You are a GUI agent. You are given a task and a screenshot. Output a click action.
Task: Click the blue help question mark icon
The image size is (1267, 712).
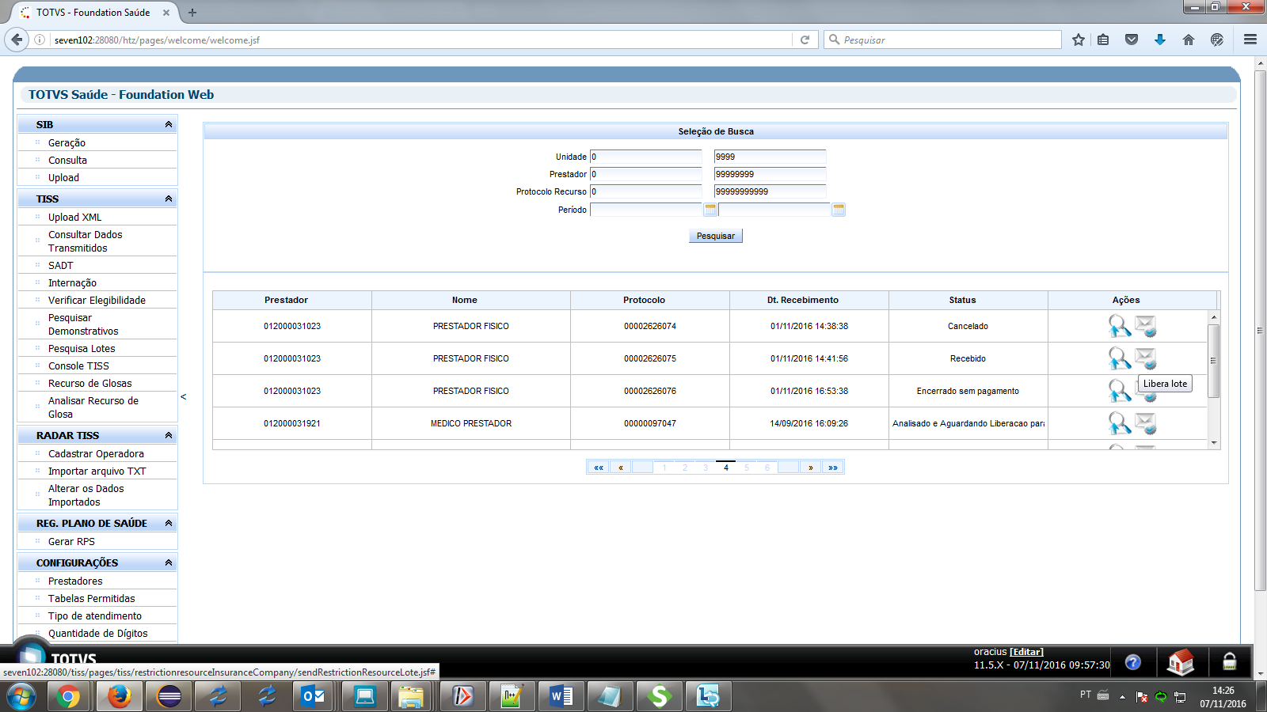pos(1133,662)
